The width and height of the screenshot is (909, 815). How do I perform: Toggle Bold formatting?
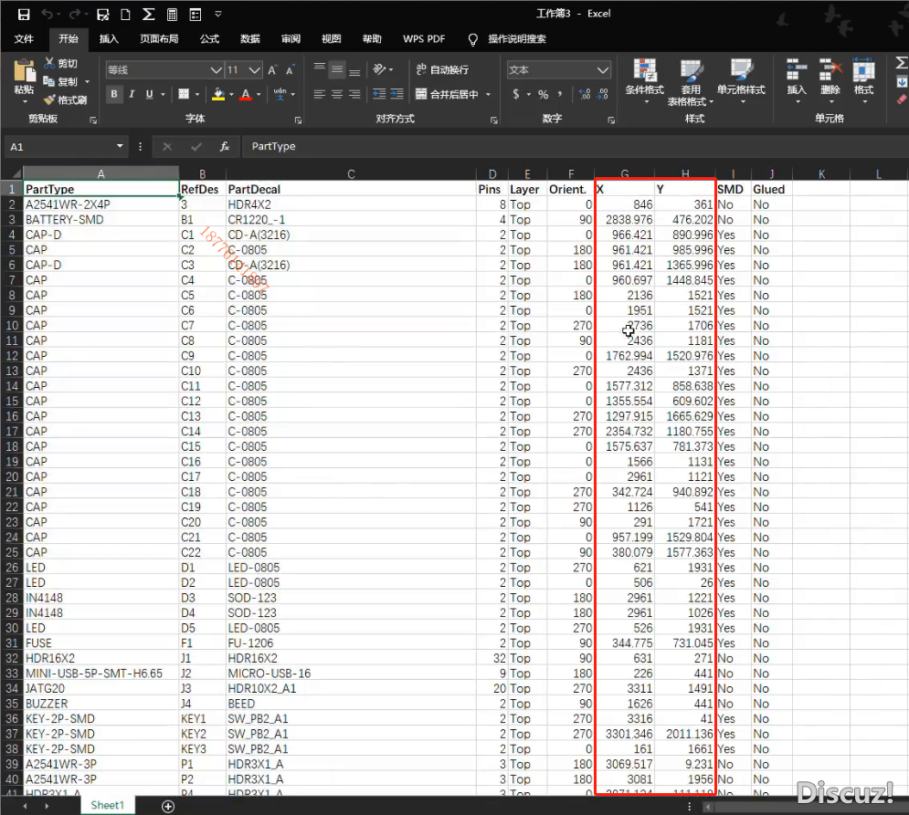[114, 94]
